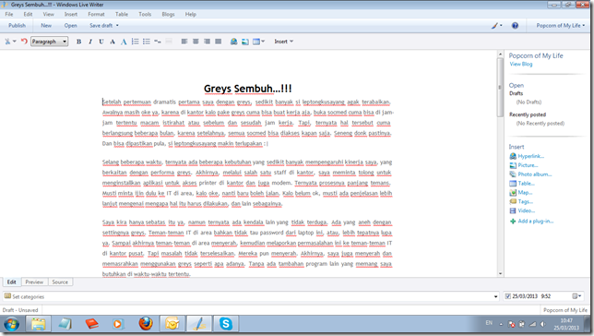Open Firefox from the taskbar
This screenshot has width=594, height=336.
coord(146,324)
